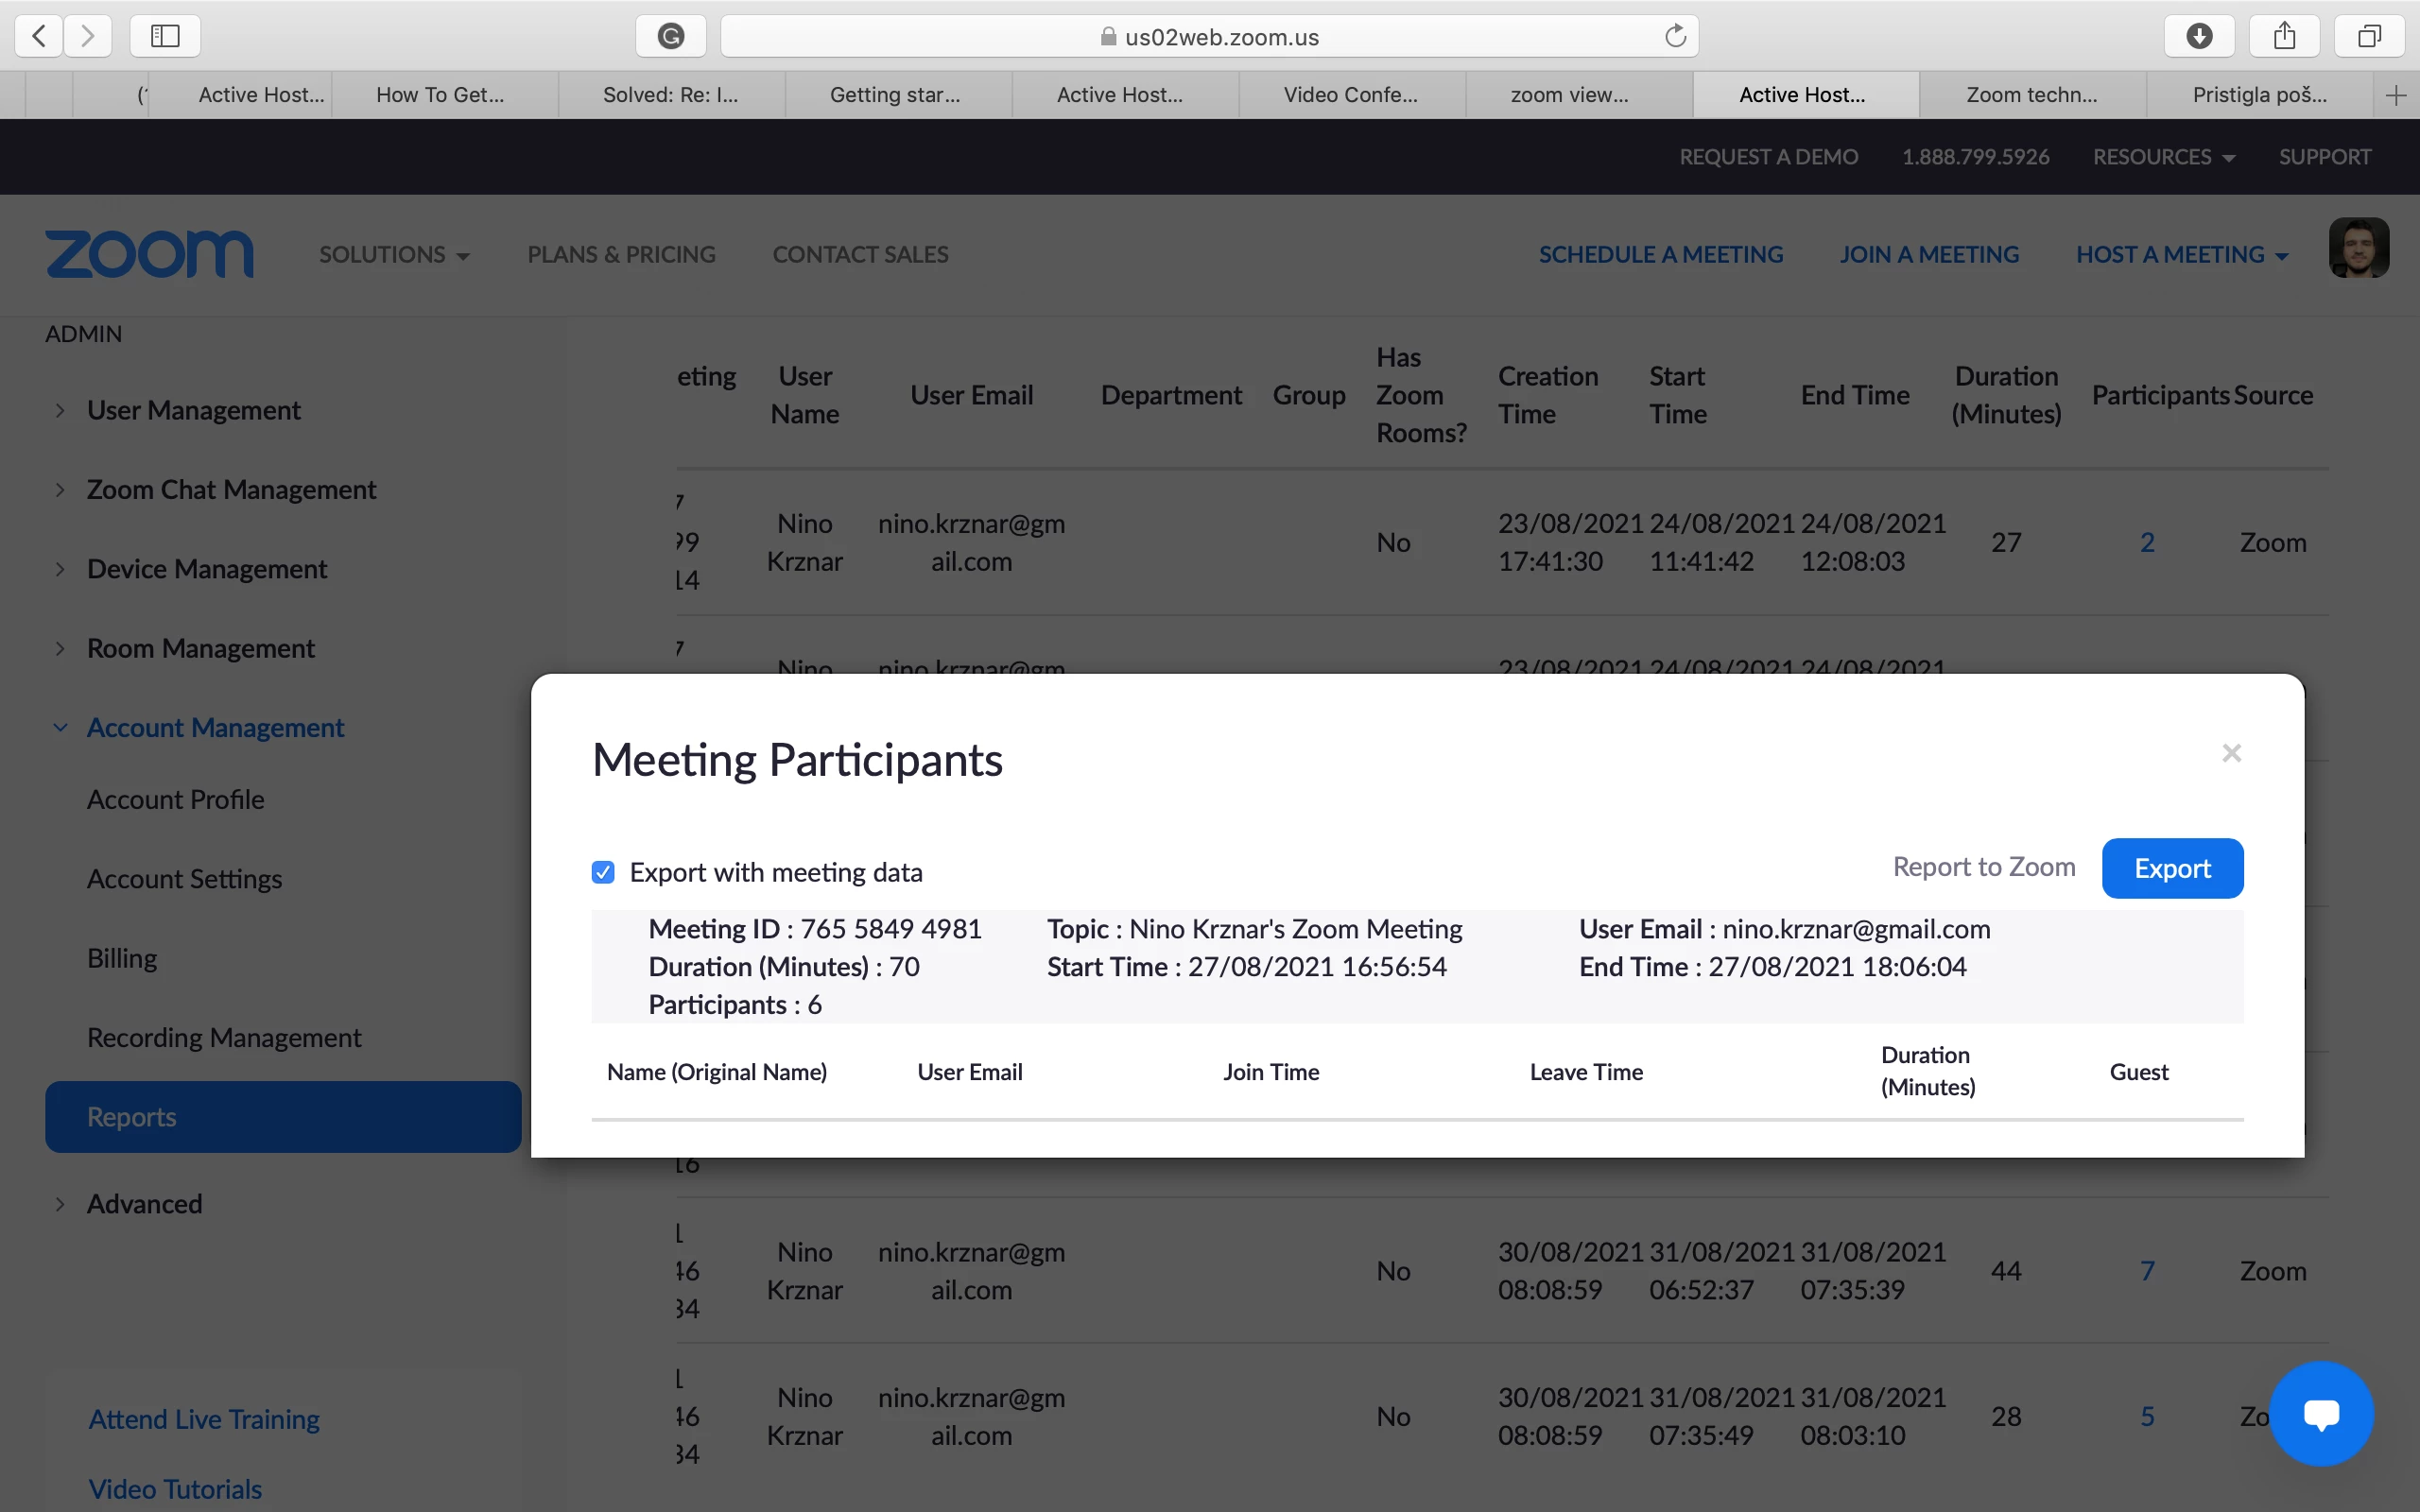
Task: Open the Safari downloads icon
Action: click(2199, 36)
